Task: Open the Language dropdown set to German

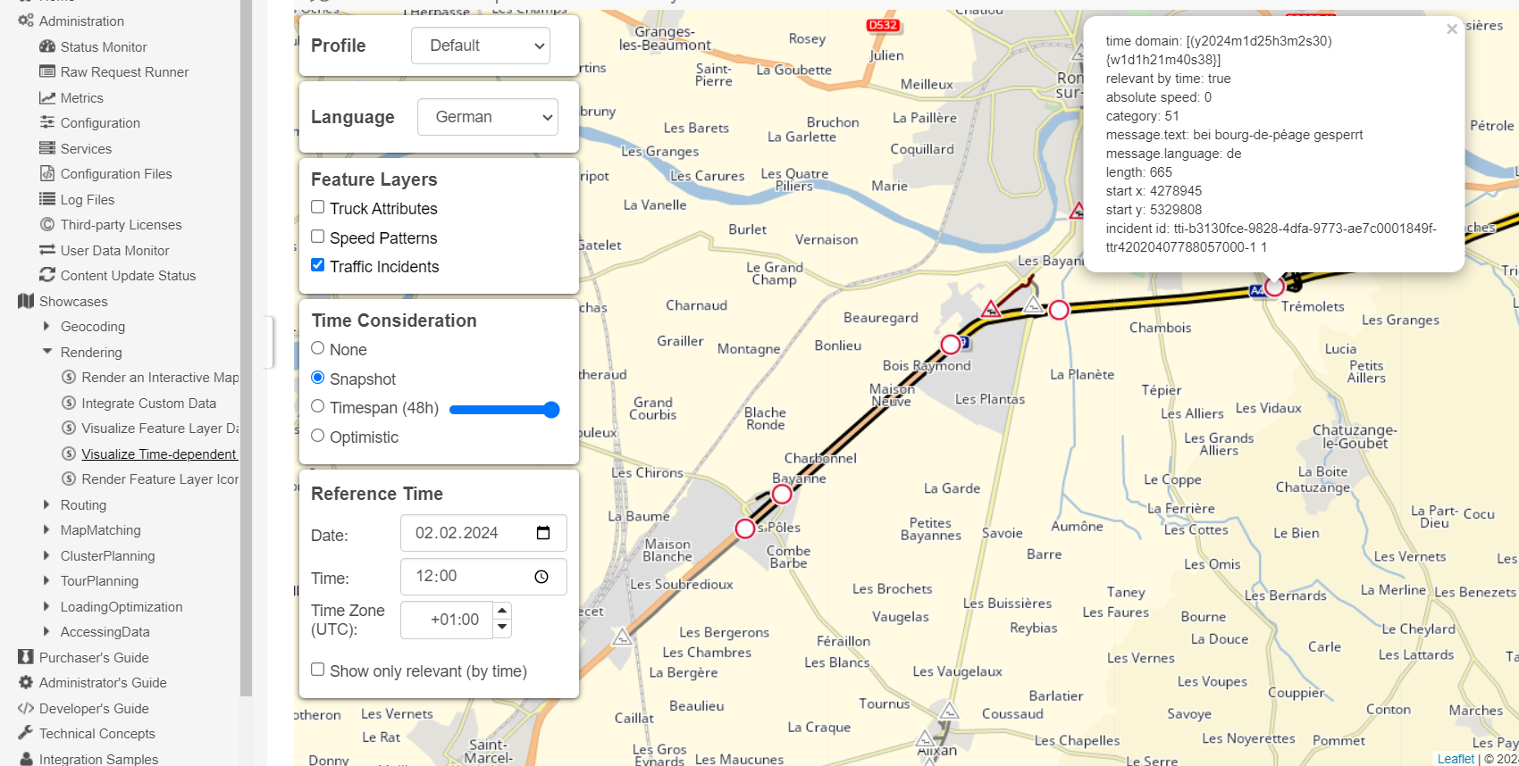Action: pos(488,117)
